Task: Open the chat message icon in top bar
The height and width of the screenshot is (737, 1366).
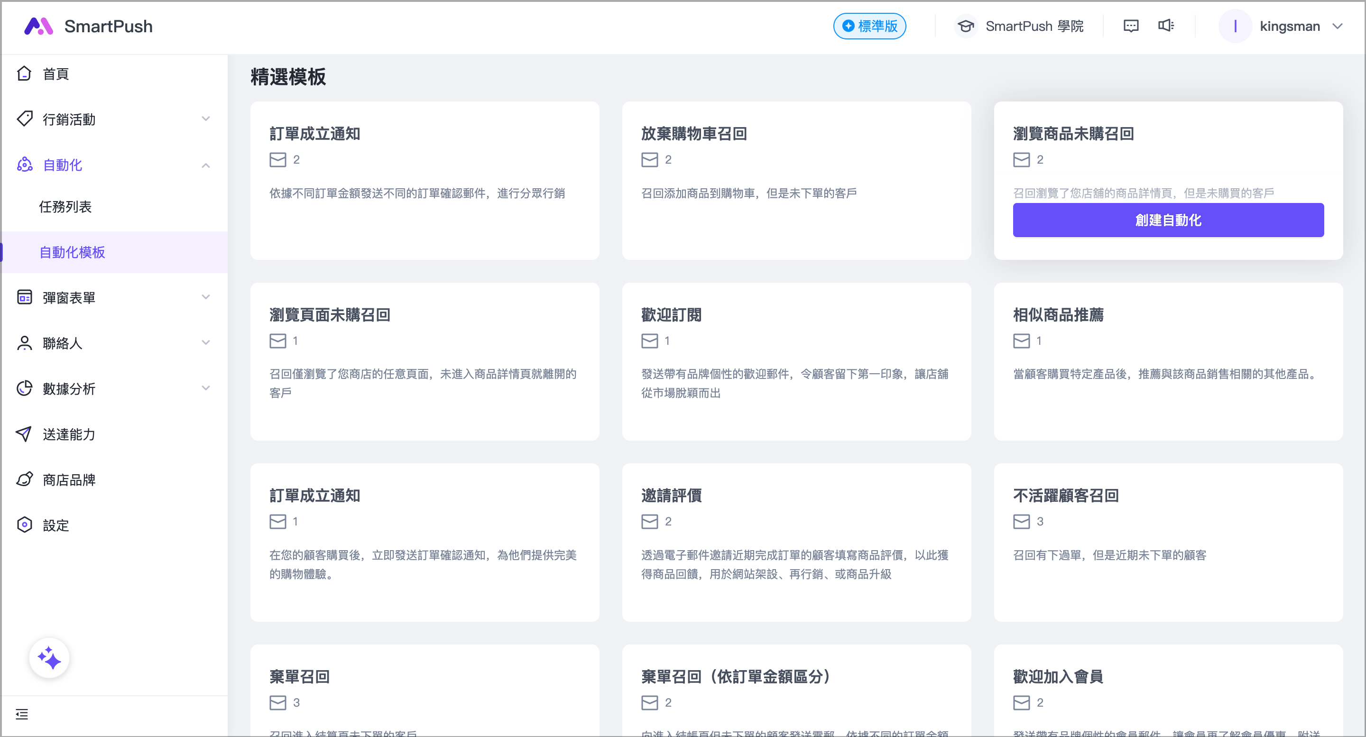Action: (1131, 26)
